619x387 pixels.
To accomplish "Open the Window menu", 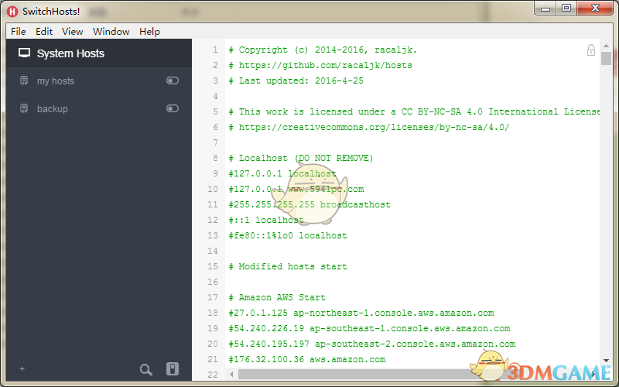I will 111,32.
